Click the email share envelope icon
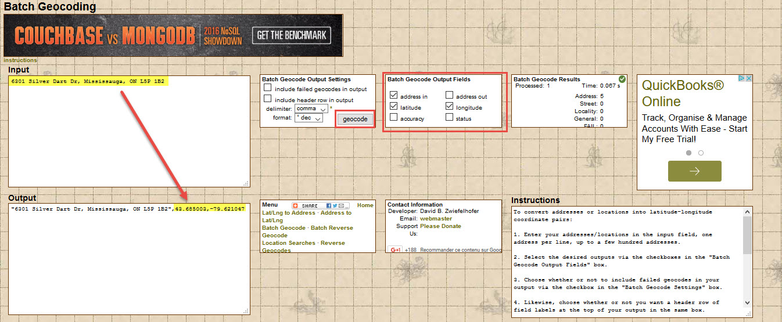This screenshot has width=782, height=322. (342, 206)
